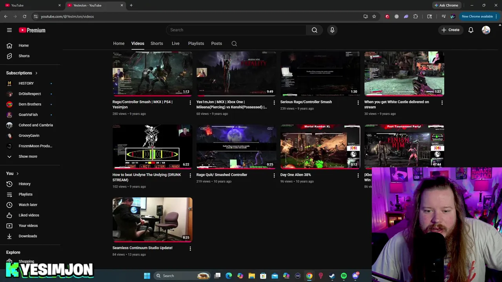
Task: Open options for Day One Alien 38% video
Action: (x=358, y=175)
